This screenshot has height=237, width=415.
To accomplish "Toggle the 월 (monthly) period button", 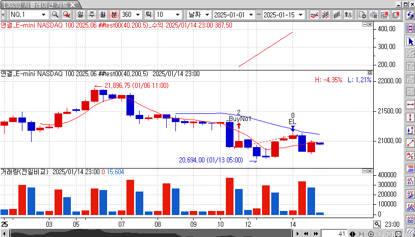I will tap(102, 14).
